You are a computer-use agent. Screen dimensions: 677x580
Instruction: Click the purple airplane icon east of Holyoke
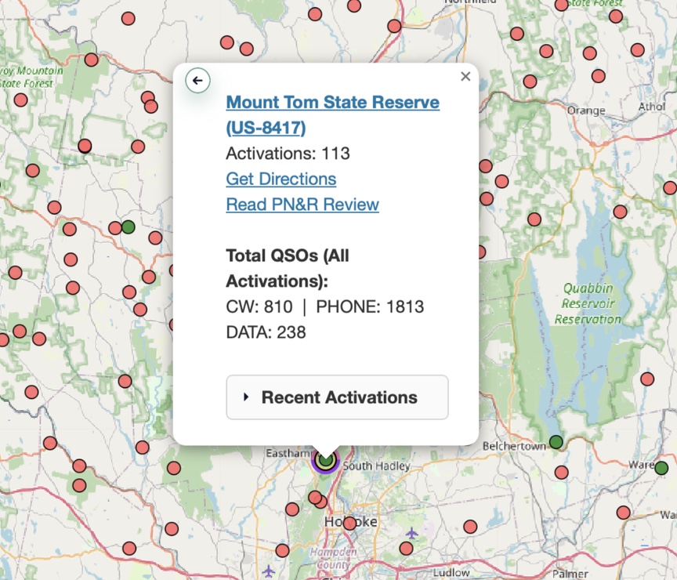point(411,533)
